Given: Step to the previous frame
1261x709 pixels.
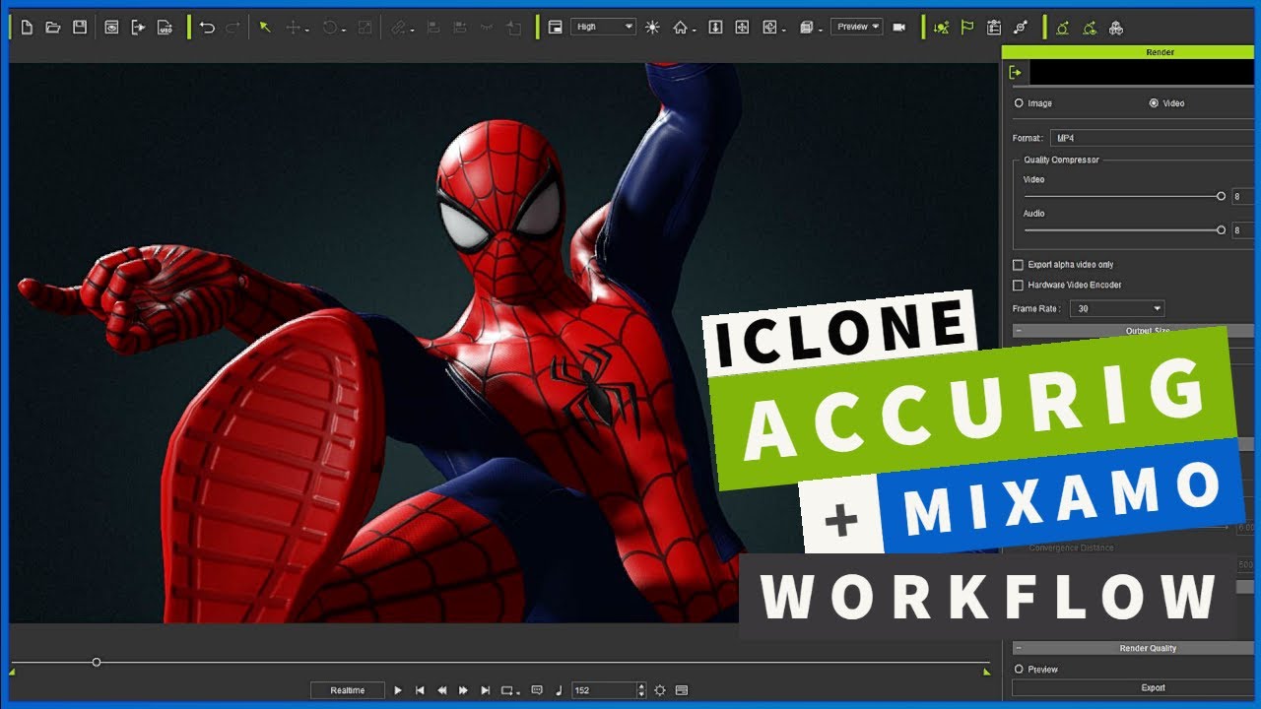Looking at the screenshot, I should click(441, 690).
